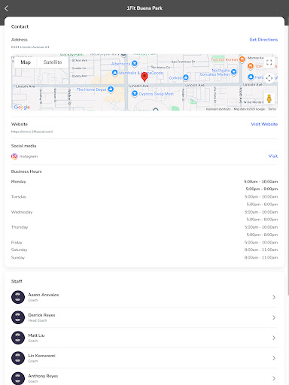Viewport: 289px width, 385px height.
Task: Switch map to Satellite view
Action: [53, 62]
